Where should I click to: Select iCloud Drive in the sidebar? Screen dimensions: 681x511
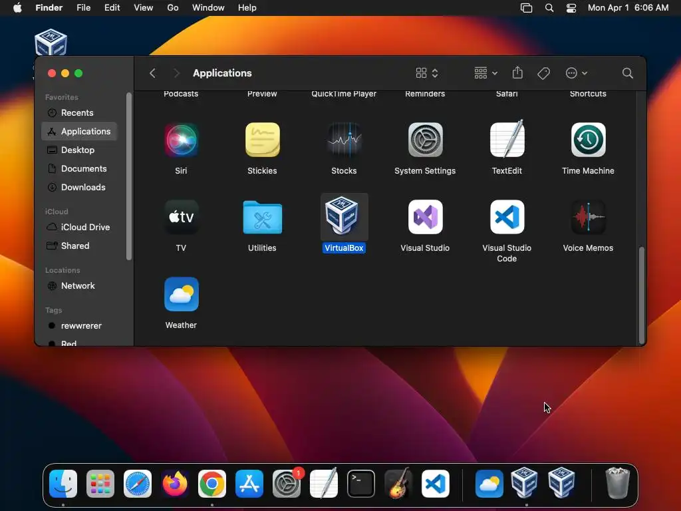(x=80, y=228)
